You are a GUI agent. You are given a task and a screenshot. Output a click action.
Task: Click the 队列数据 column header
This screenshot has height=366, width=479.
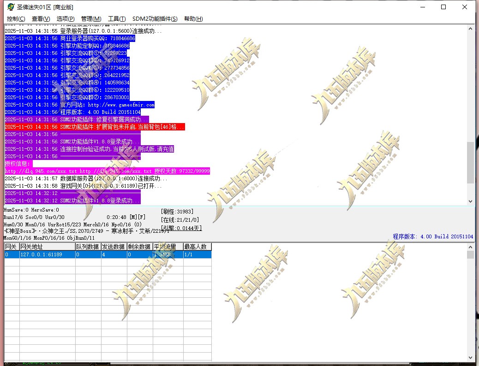pyautogui.click(x=88, y=247)
